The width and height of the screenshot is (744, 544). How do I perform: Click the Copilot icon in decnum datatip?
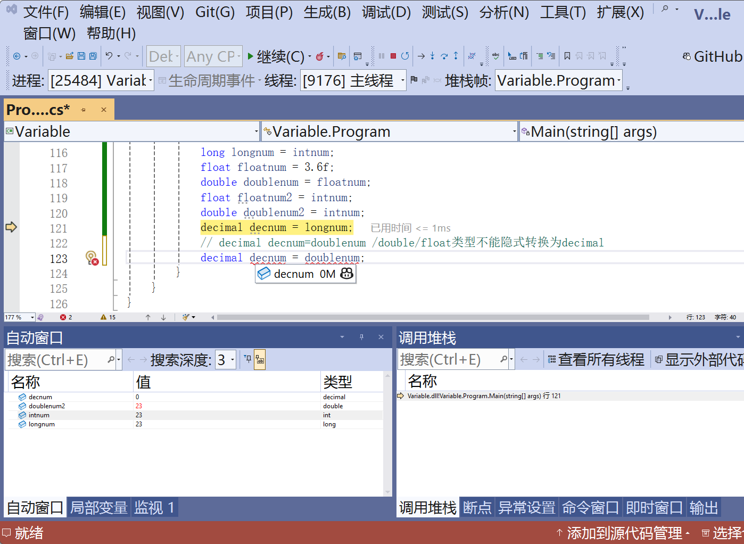346,274
